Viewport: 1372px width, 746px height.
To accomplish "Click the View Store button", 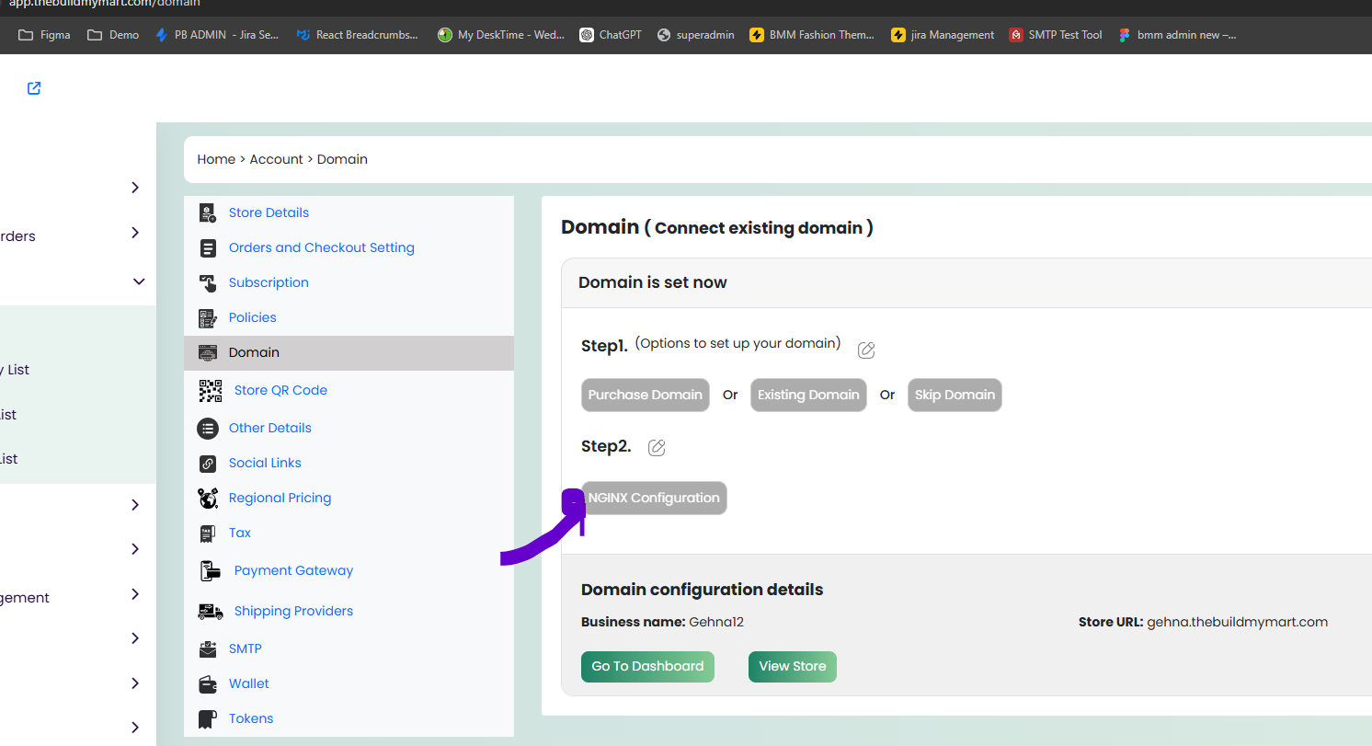I will click(793, 666).
